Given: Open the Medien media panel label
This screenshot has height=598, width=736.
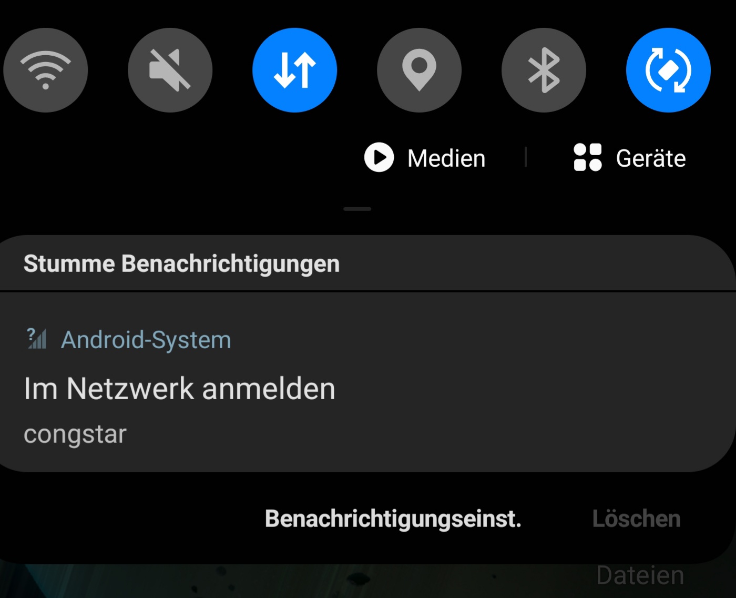Looking at the screenshot, I should (446, 158).
